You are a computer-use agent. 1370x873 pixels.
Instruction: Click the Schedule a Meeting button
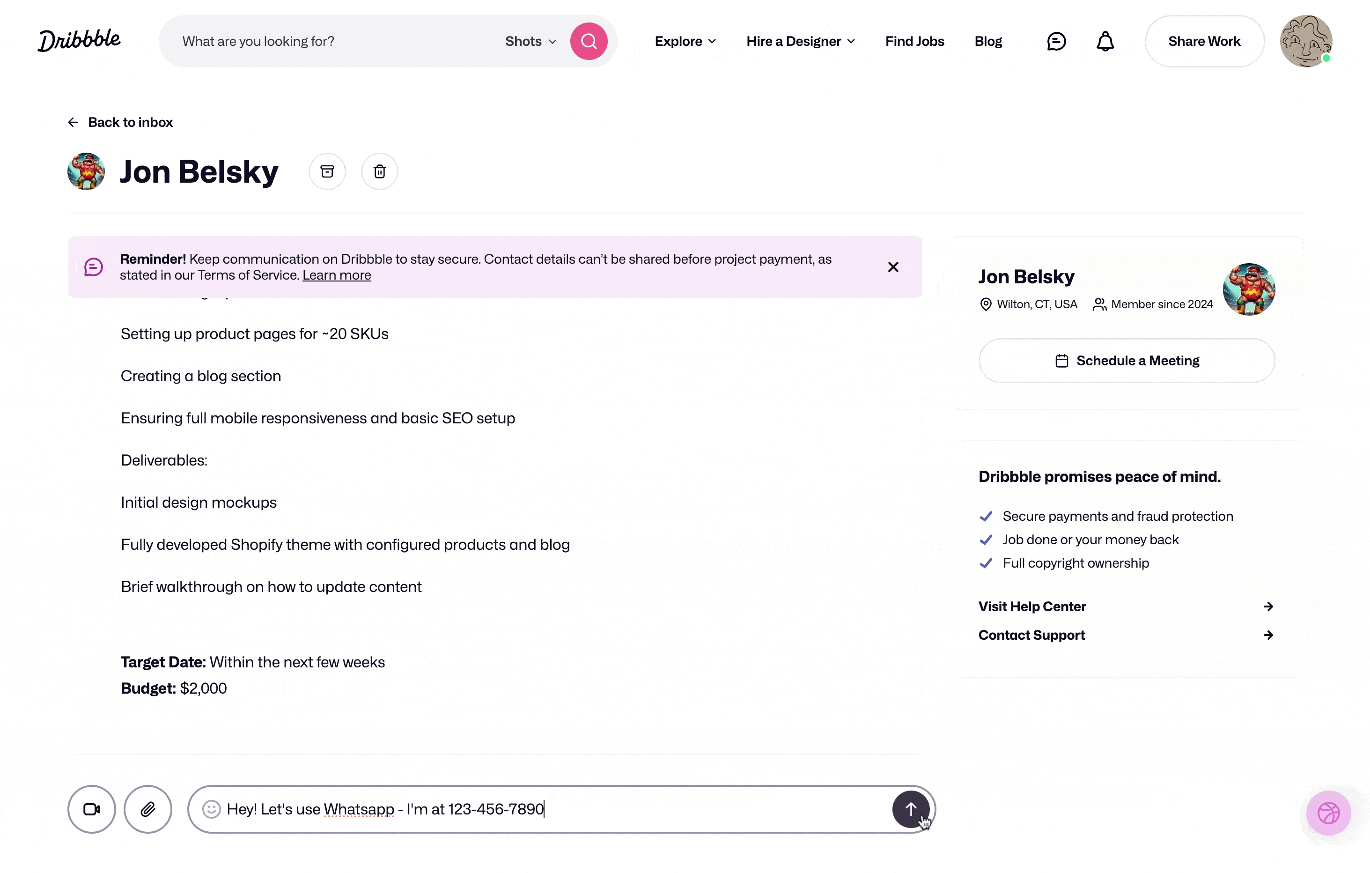[x=1126, y=361]
